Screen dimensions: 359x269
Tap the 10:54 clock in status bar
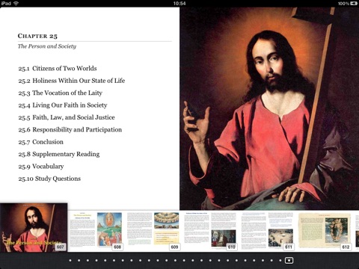tap(179, 4)
